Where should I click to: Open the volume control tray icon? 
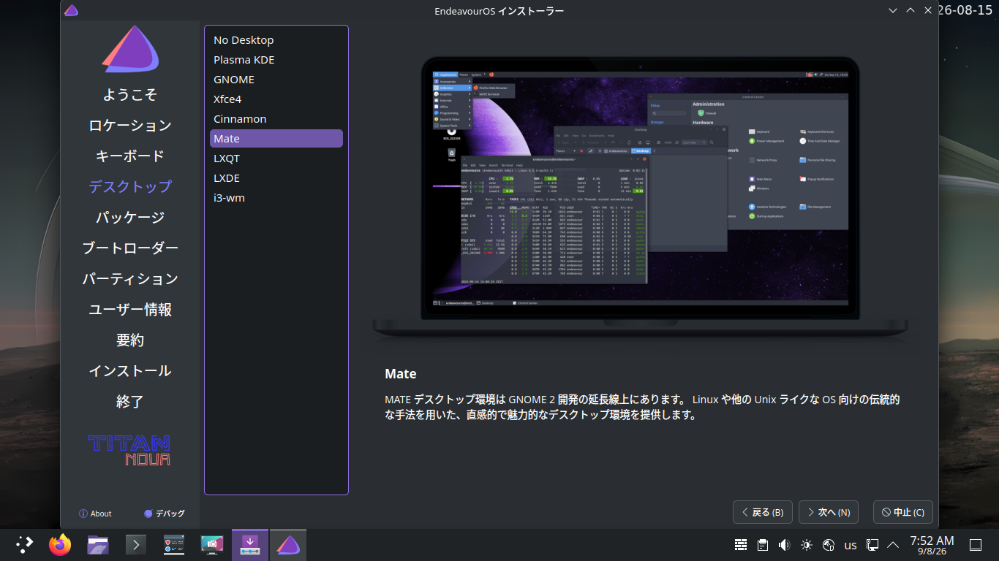785,545
